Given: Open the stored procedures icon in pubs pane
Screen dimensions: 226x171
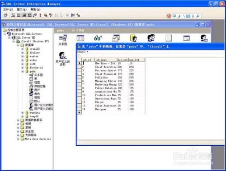Looking at the screenshot, I should coord(116,38).
